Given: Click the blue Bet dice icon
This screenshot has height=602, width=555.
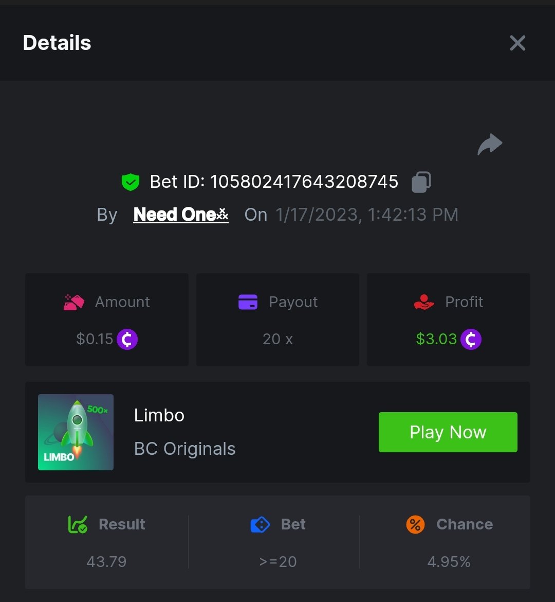Looking at the screenshot, I should tap(260, 524).
